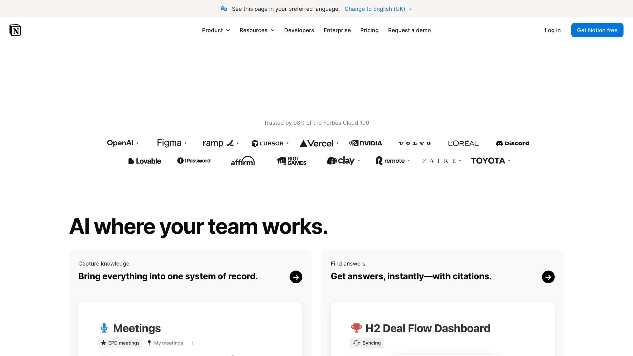Click the OpenAI logo
Screen dimensions: 633x356
[x=120, y=143]
